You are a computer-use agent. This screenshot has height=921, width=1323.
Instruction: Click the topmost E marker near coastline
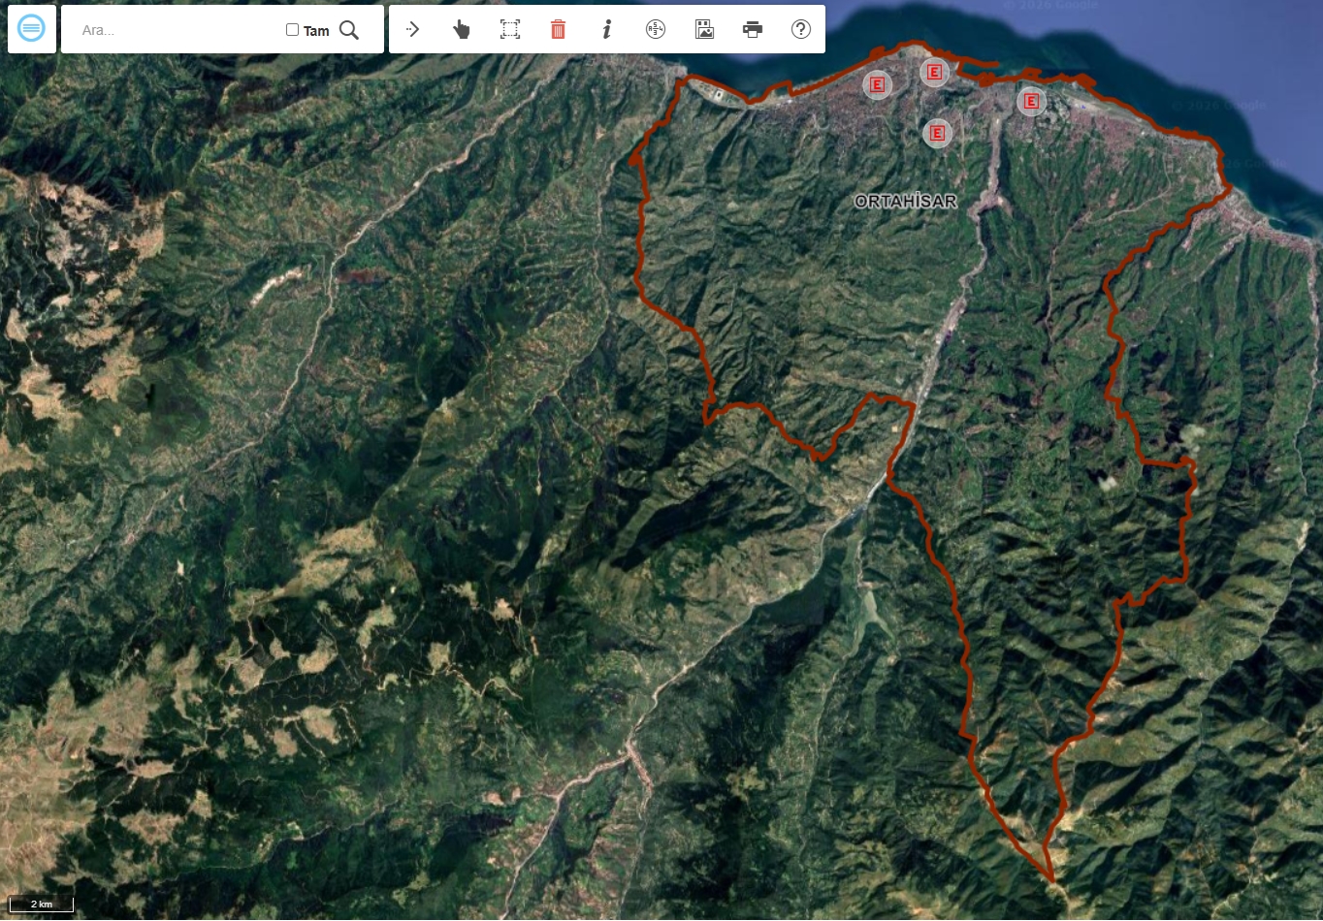point(934,72)
